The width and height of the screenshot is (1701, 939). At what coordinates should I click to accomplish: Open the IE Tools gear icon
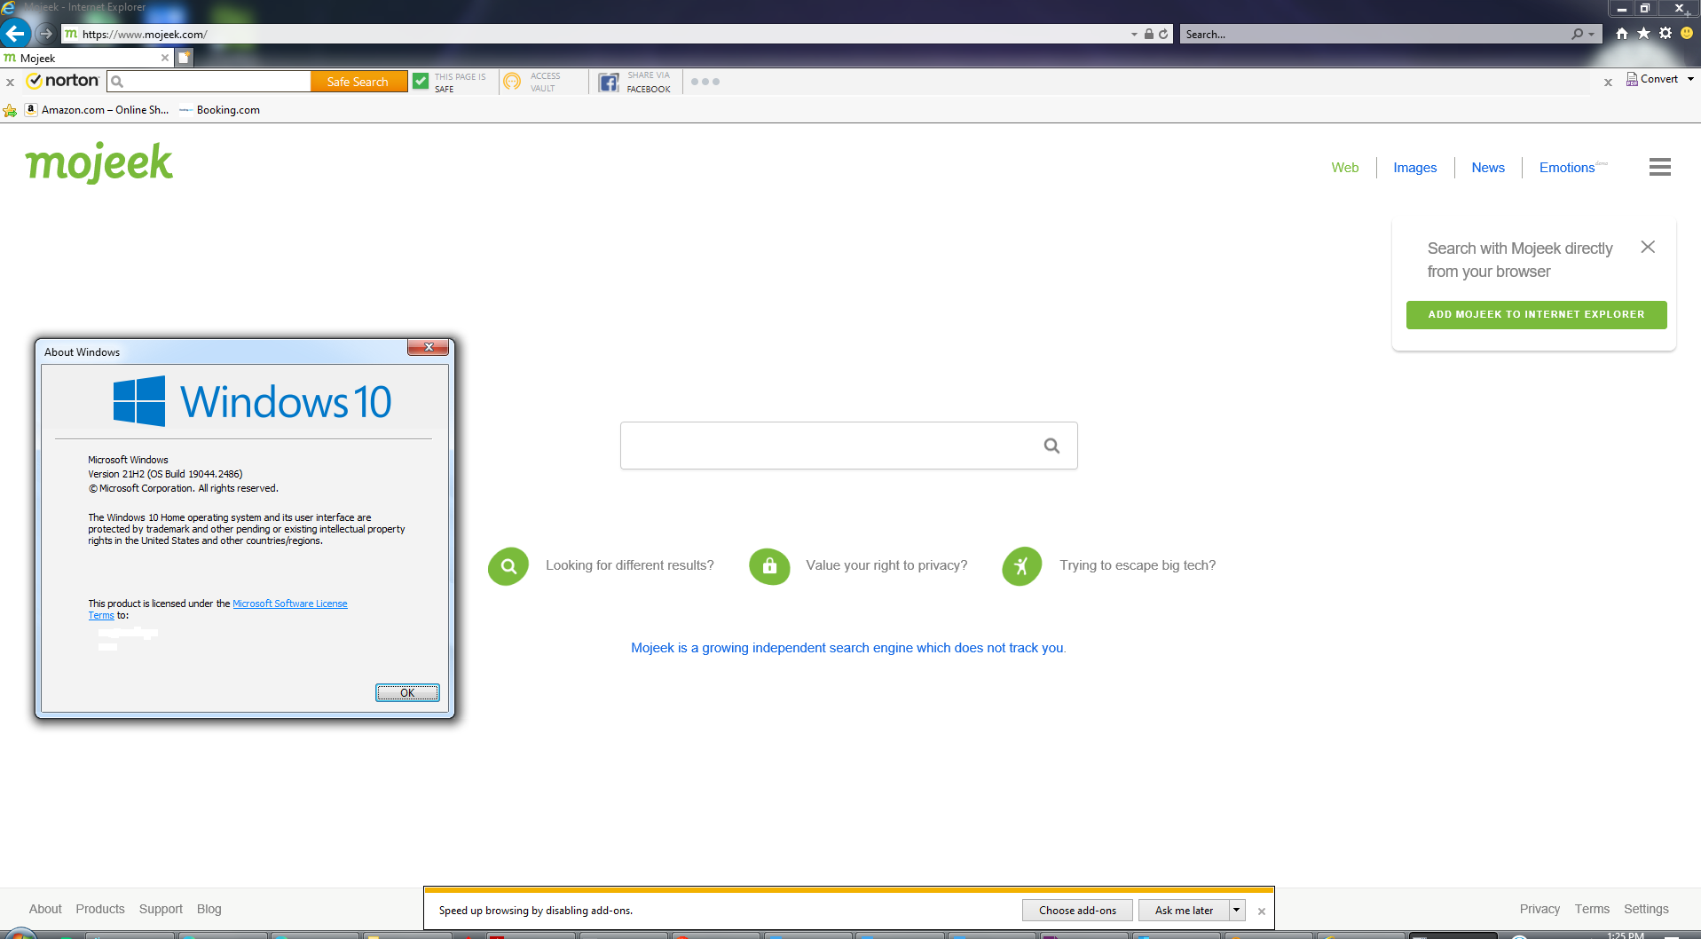tap(1666, 34)
